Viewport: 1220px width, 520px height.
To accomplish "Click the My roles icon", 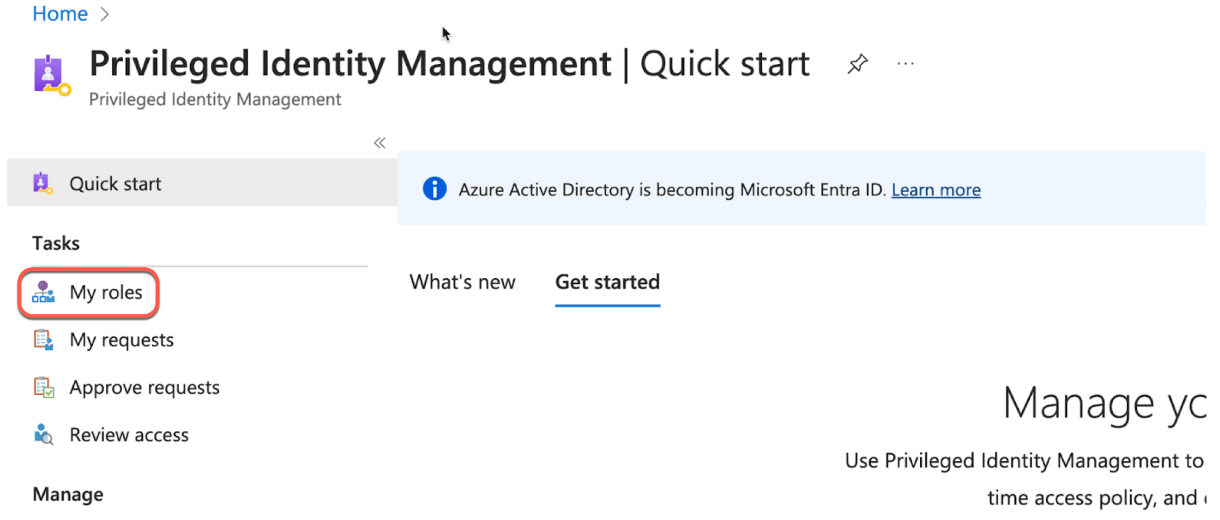I will pyautogui.click(x=43, y=292).
